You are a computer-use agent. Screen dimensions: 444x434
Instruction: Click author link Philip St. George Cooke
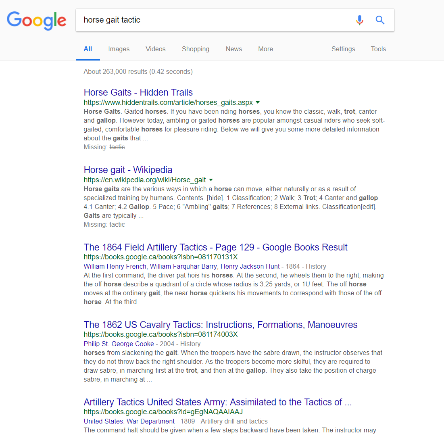click(x=119, y=344)
